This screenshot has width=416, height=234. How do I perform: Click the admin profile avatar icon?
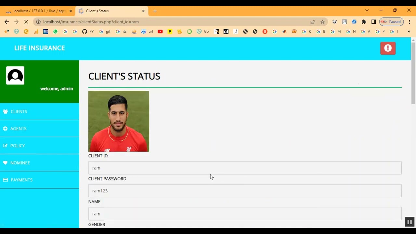coord(15,76)
